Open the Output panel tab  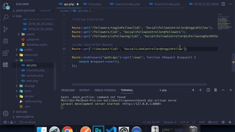pos(84,90)
